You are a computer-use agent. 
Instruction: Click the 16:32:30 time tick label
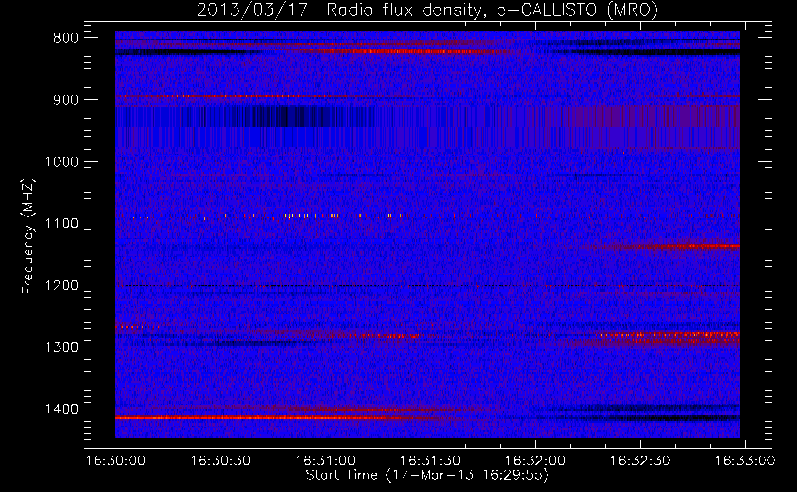[x=640, y=461]
